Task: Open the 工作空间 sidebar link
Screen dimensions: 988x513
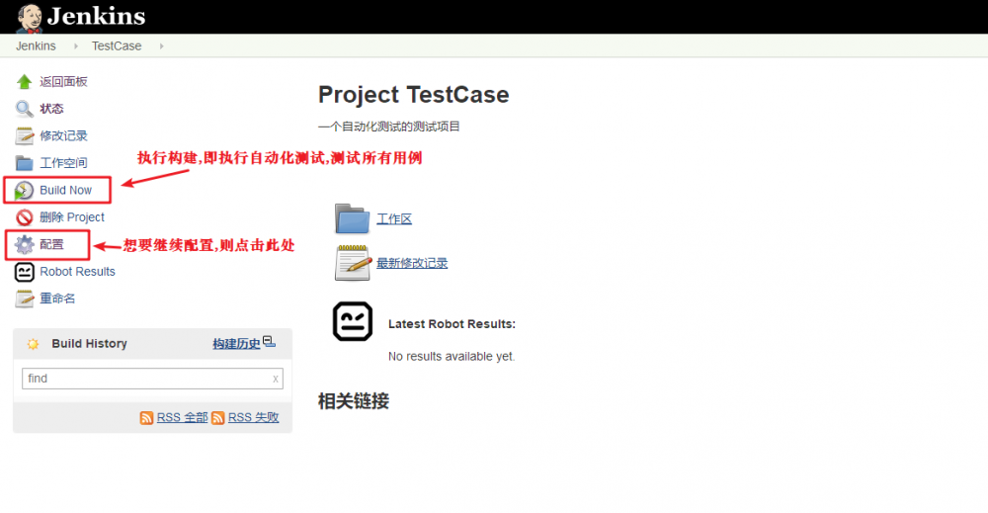Action: pos(63,162)
